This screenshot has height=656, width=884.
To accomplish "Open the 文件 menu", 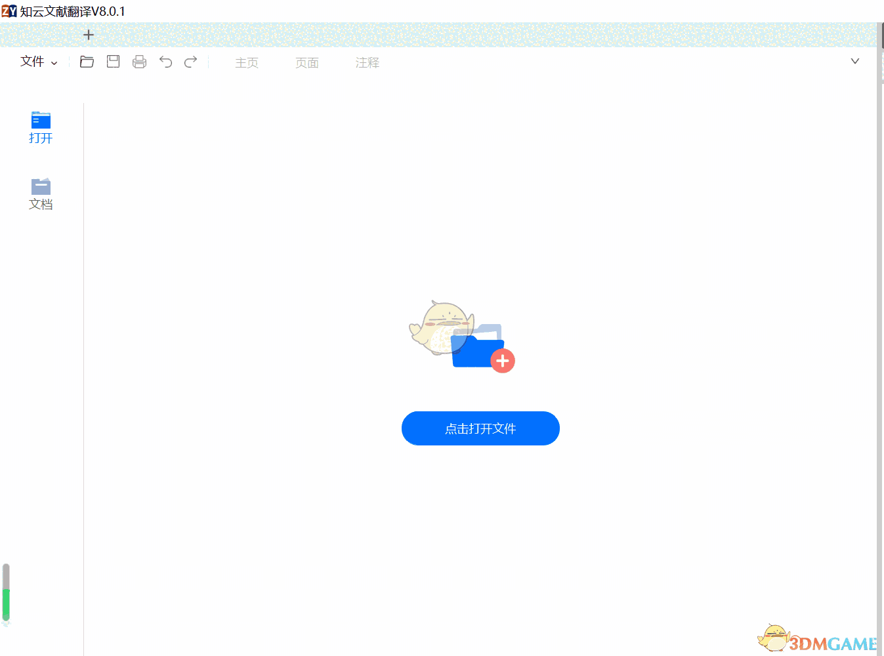I will coord(32,61).
